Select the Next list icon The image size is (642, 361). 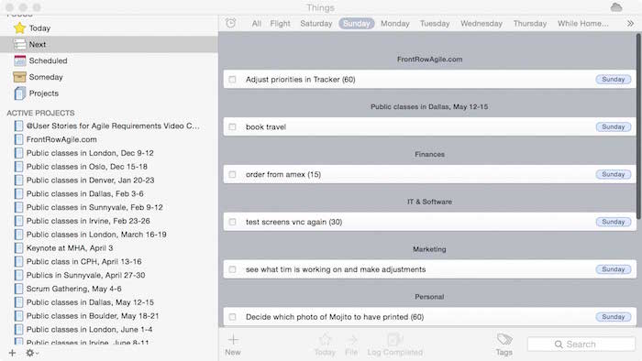[19, 44]
